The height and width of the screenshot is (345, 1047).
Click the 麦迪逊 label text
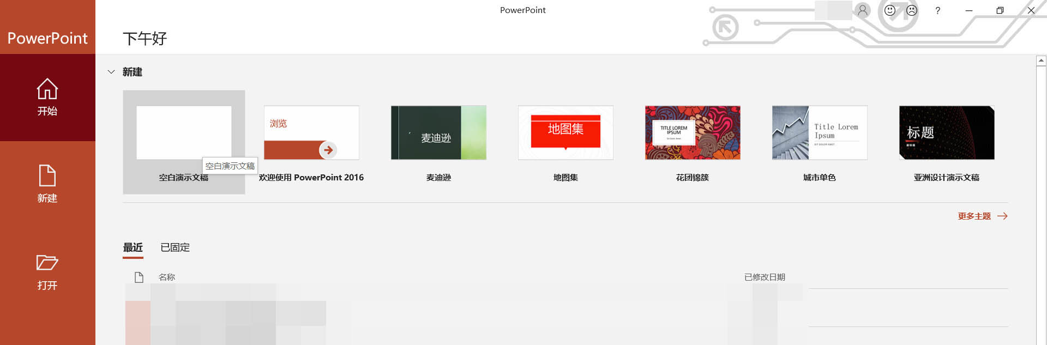click(438, 178)
